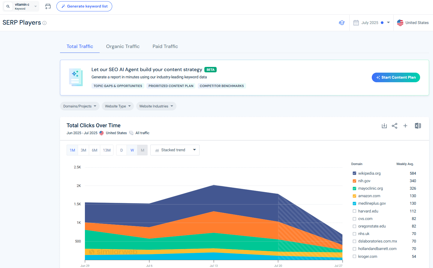
Task: Expand the Domains/Projects filter dropdown
Action: point(80,106)
